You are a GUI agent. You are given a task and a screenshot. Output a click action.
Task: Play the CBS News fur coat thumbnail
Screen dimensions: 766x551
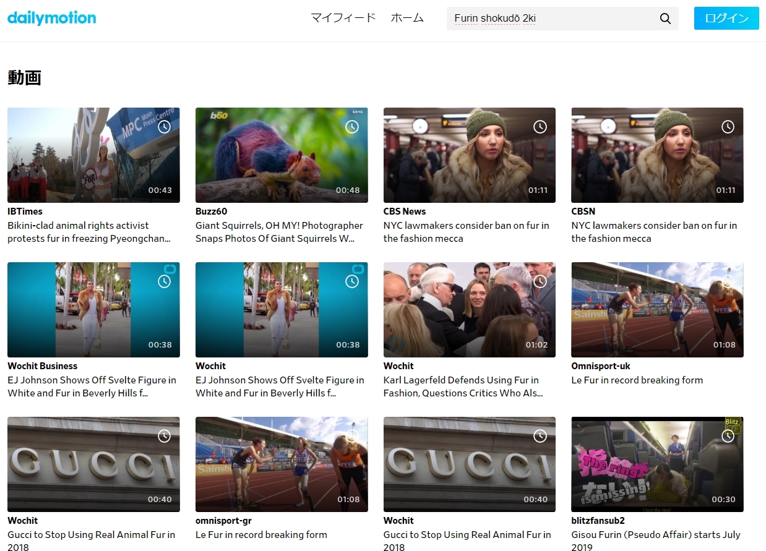point(470,155)
